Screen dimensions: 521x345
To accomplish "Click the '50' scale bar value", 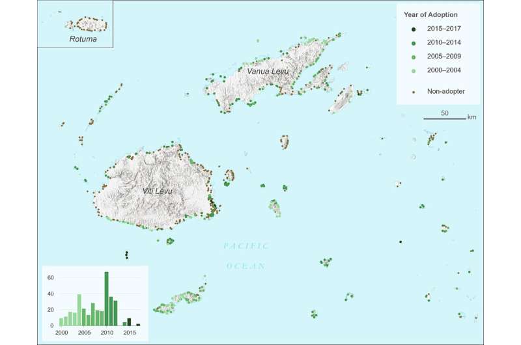I will (445, 113).
